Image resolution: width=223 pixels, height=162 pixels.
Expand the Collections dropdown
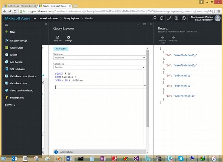pyautogui.click(x=143, y=67)
